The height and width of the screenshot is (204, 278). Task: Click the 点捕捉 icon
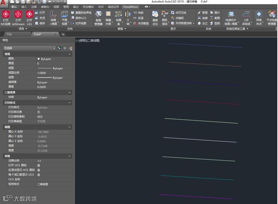[173, 18]
